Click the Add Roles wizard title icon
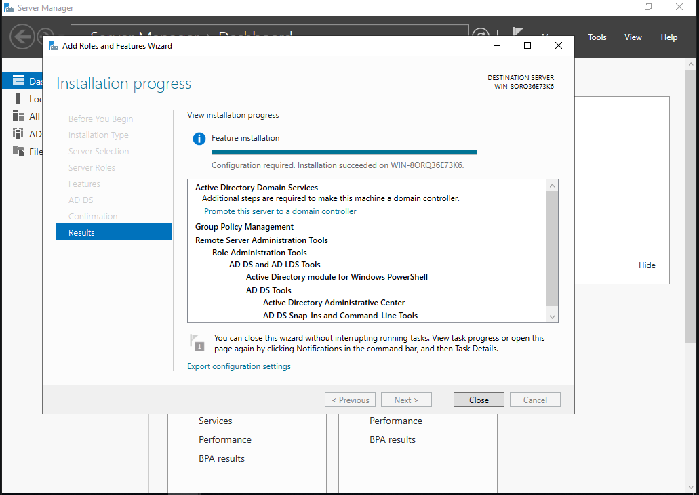 [x=54, y=45]
